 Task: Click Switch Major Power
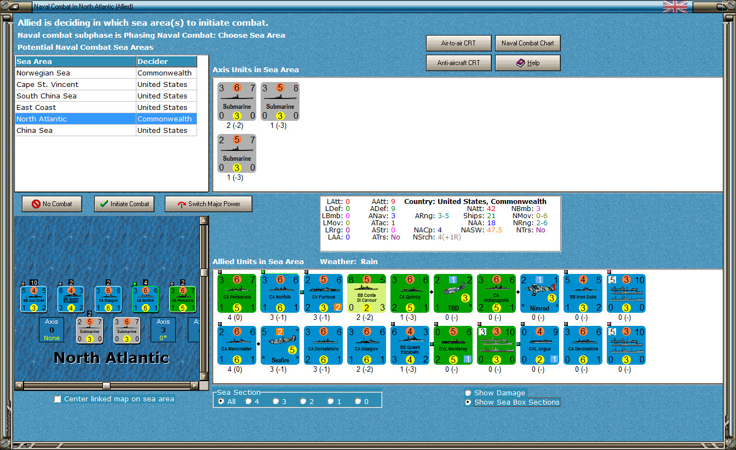pyautogui.click(x=209, y=204)
